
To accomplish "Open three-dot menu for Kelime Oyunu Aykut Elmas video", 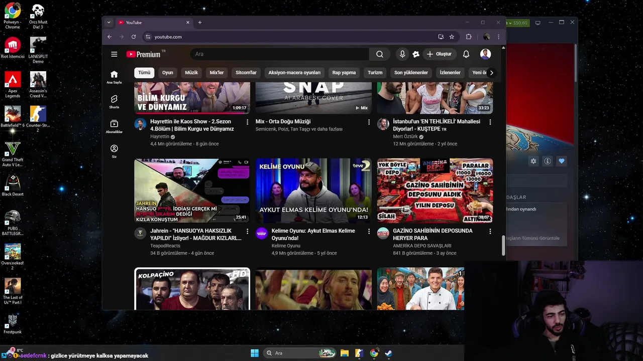I will pos(369,231).
